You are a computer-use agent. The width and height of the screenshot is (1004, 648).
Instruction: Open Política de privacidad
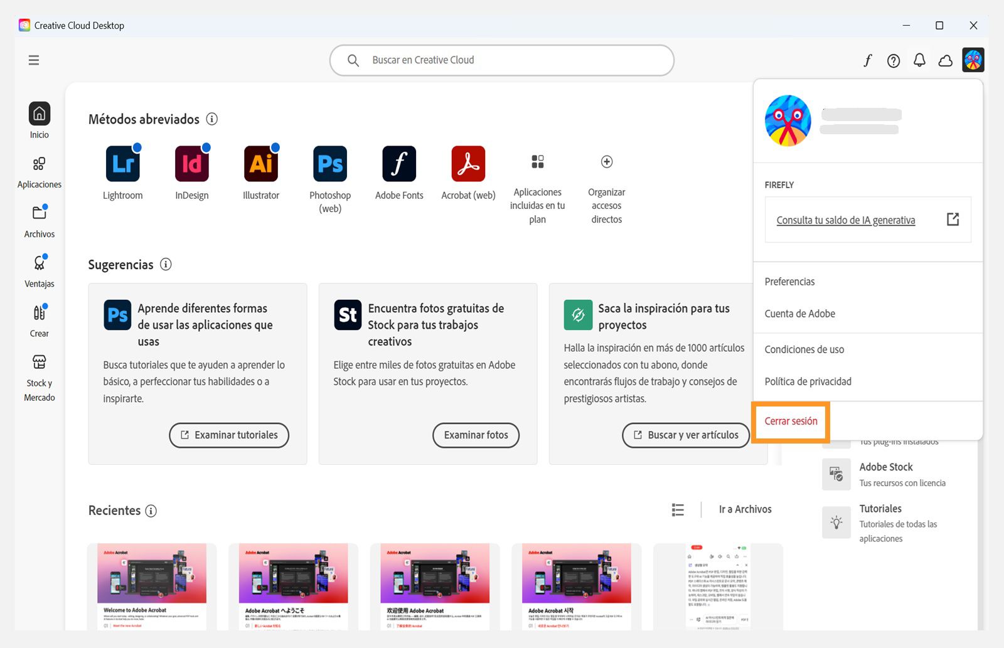tap(808, 381)
